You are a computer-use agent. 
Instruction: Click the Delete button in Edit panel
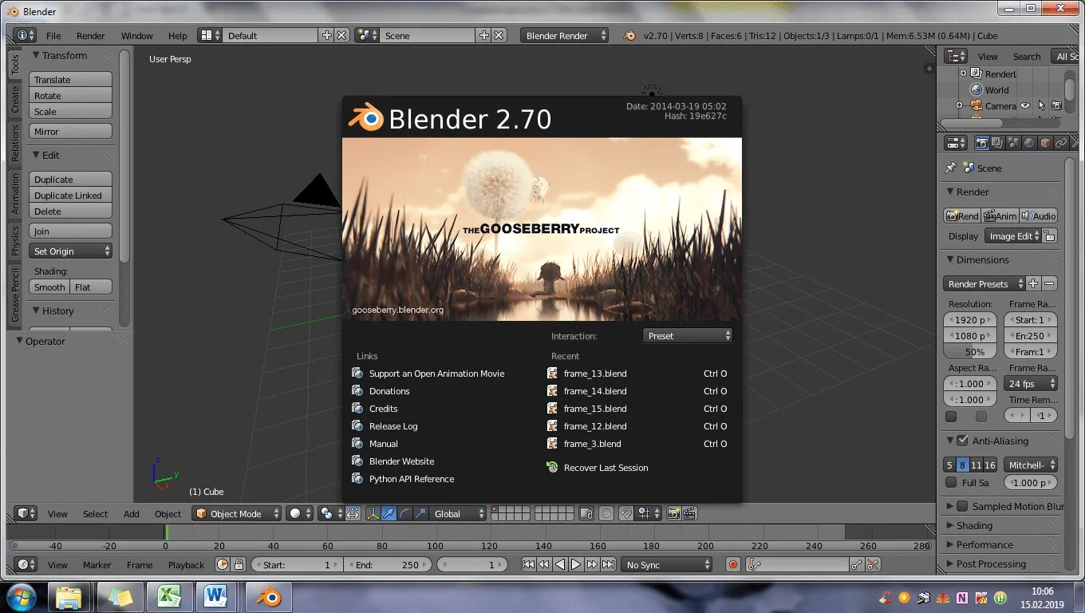coord(70,212)
